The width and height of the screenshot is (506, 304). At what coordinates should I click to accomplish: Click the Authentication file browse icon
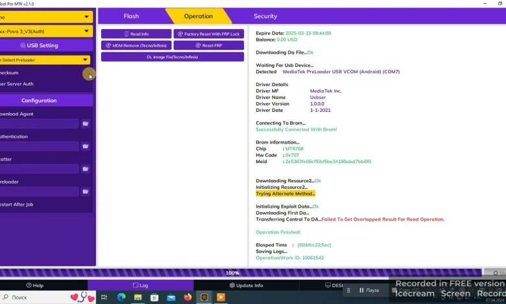click(85, 146)
